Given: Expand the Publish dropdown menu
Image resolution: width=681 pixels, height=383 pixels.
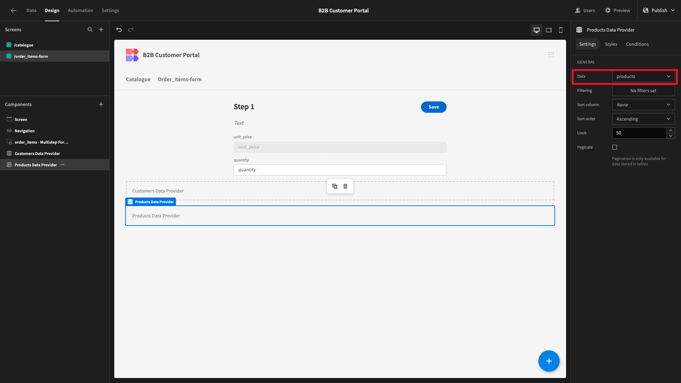Looking at the screenshot, I should [x=673, y=10].
